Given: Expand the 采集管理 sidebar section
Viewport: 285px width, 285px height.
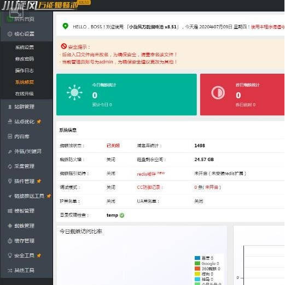Looking at the screenshot, I should 27,167.
